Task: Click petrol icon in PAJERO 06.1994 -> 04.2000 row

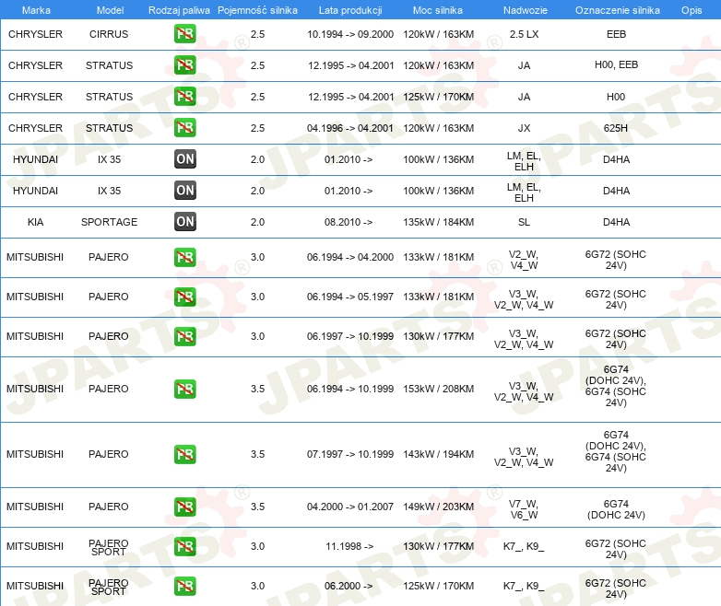Action: click(x=184, y=257)
